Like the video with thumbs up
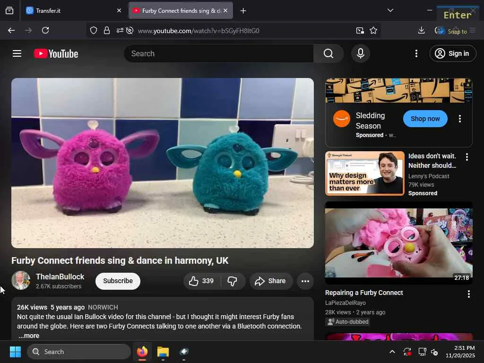The width and height of the screenshot is (484, 363). pos(202,281)
